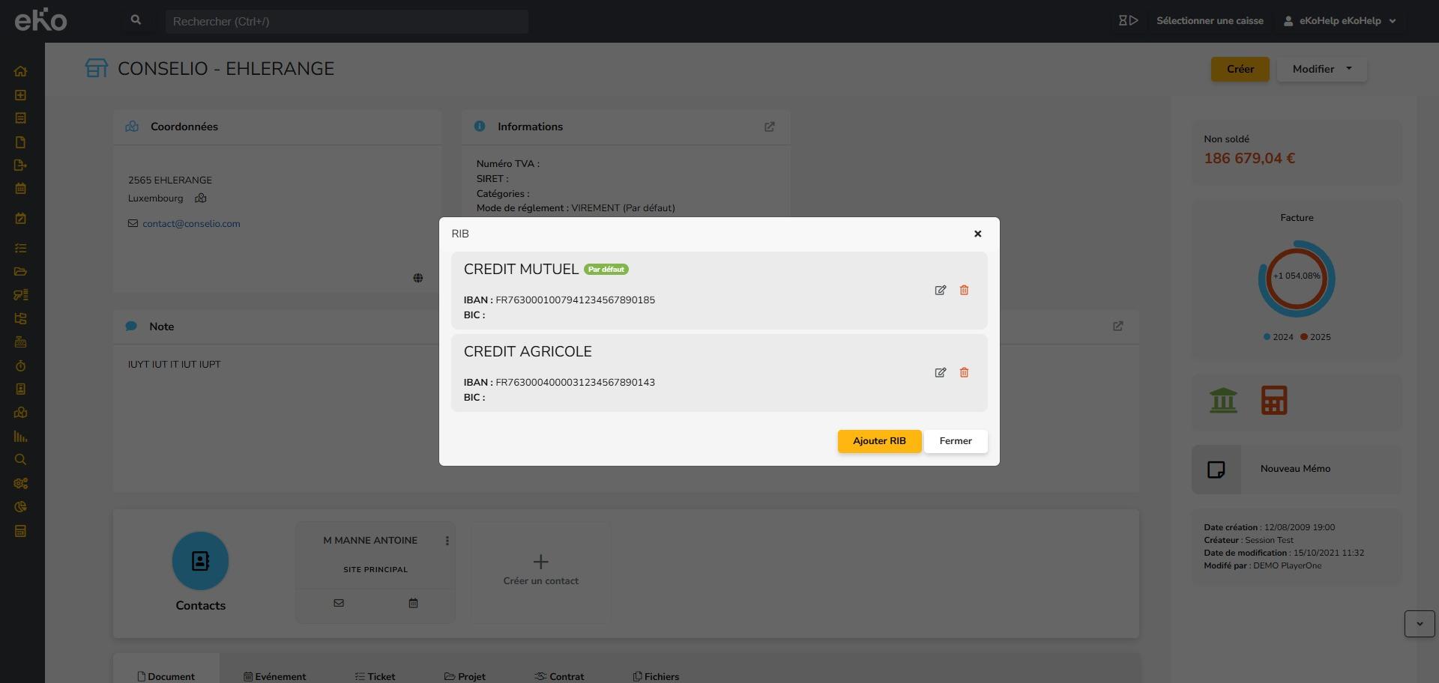
Task: Open MANNE ANTOINE contact options menu
Action: [447, 541]
